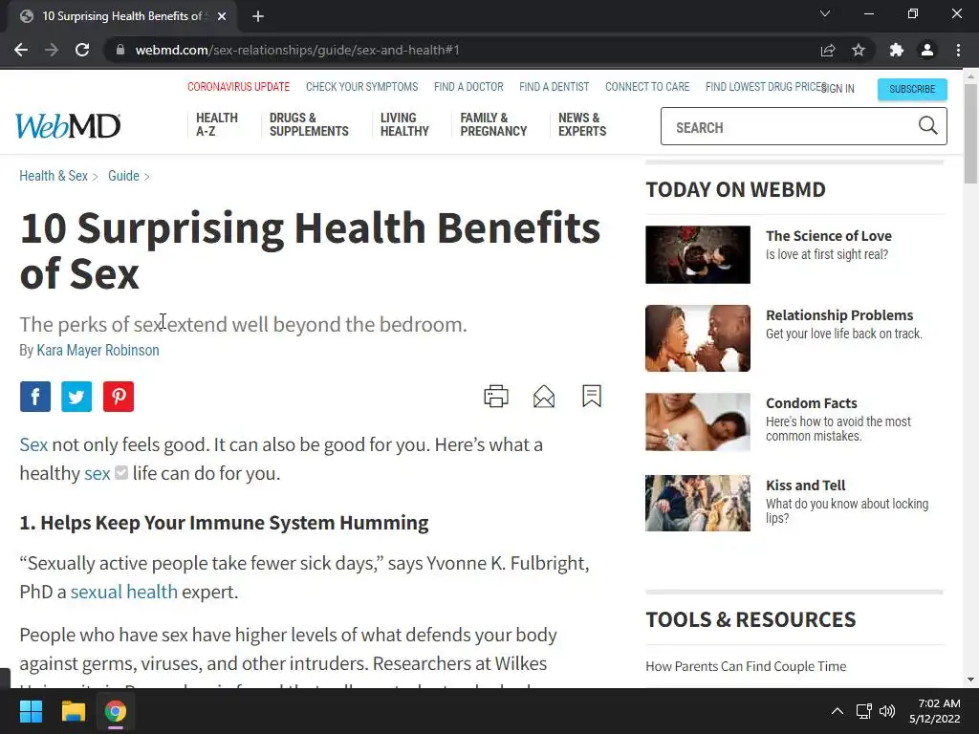
Task: Open the DRUGS & SUPPLEMENTS menu
Action: [x=309, y=124]
